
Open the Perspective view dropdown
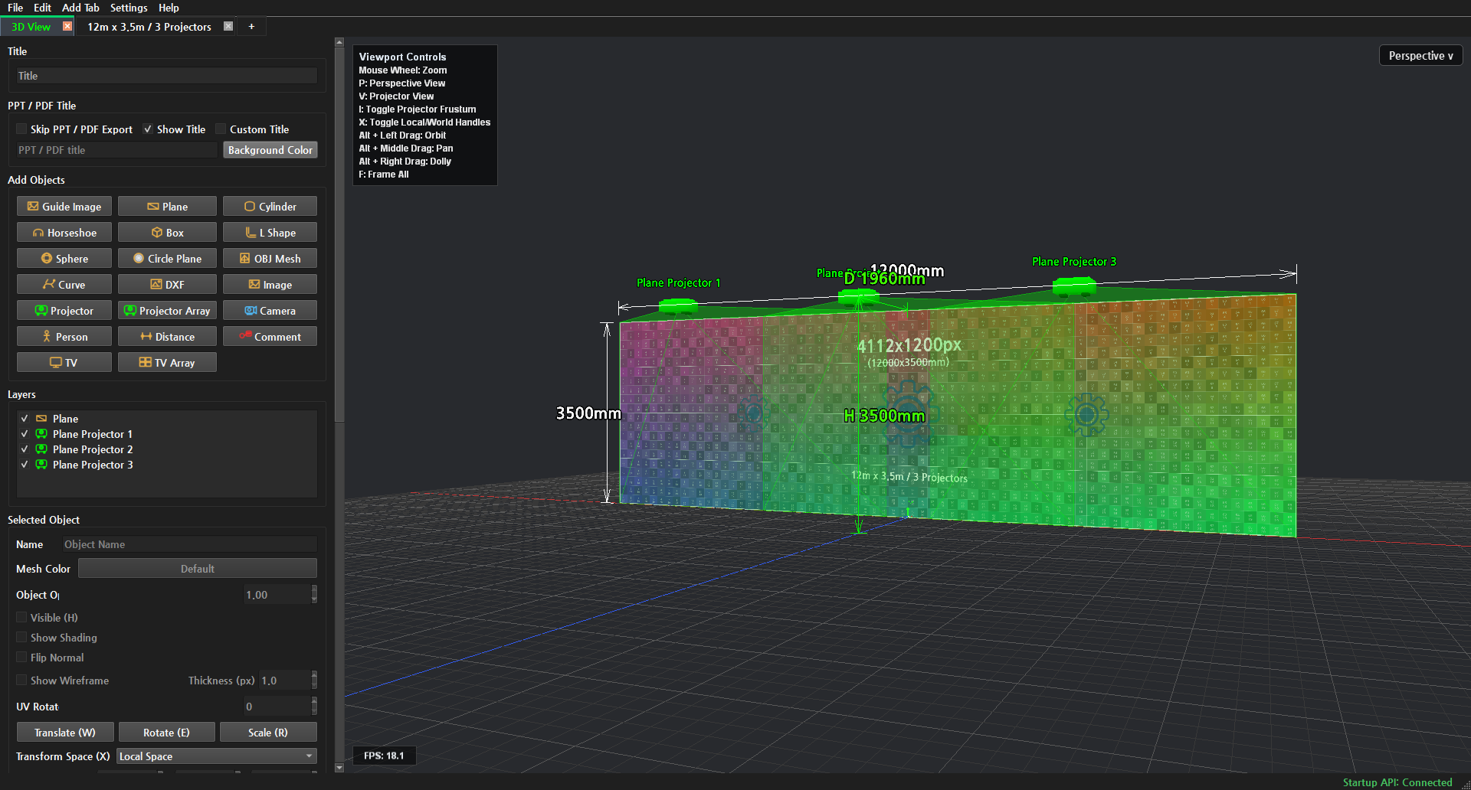1420,56
